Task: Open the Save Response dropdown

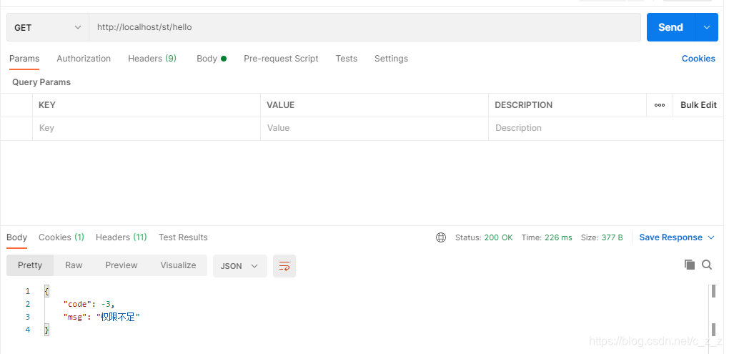Action: (x=676, y=237)
